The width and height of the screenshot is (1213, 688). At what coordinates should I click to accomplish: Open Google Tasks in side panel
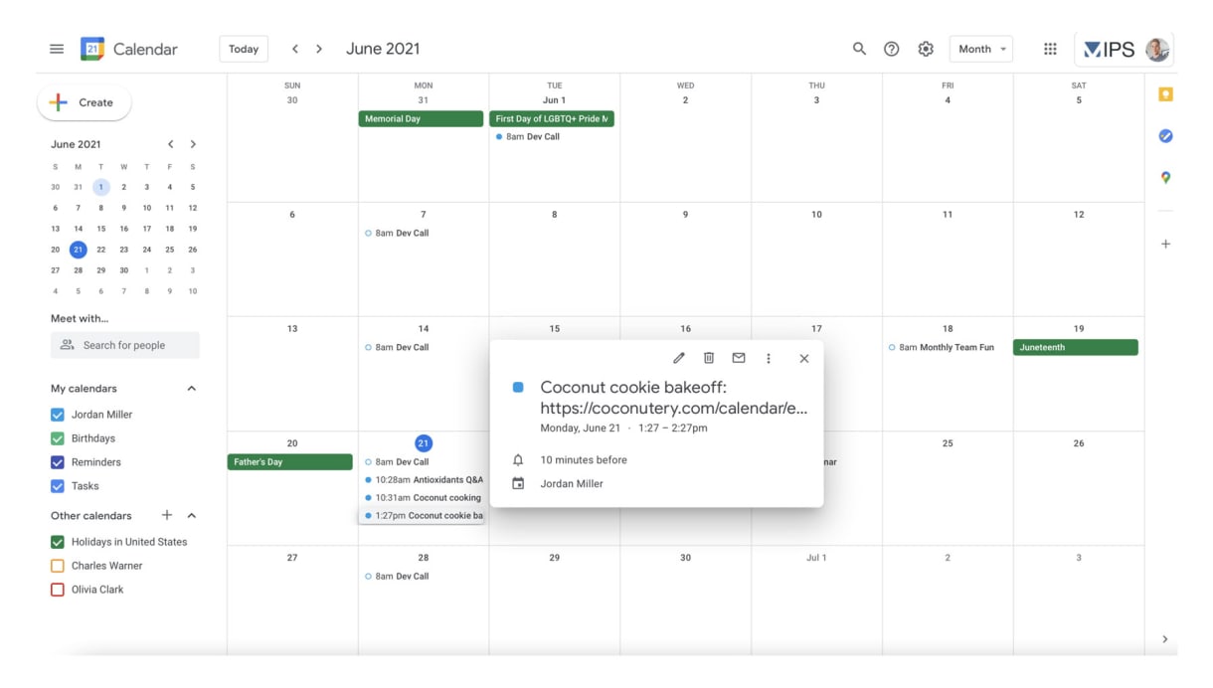1166,136
